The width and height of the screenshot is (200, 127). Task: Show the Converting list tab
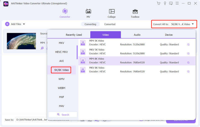pyautogui.click(x=90, y=24)
